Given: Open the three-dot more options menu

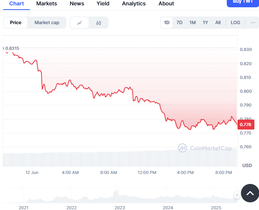Looking at the screenshot, I should 253,23.
